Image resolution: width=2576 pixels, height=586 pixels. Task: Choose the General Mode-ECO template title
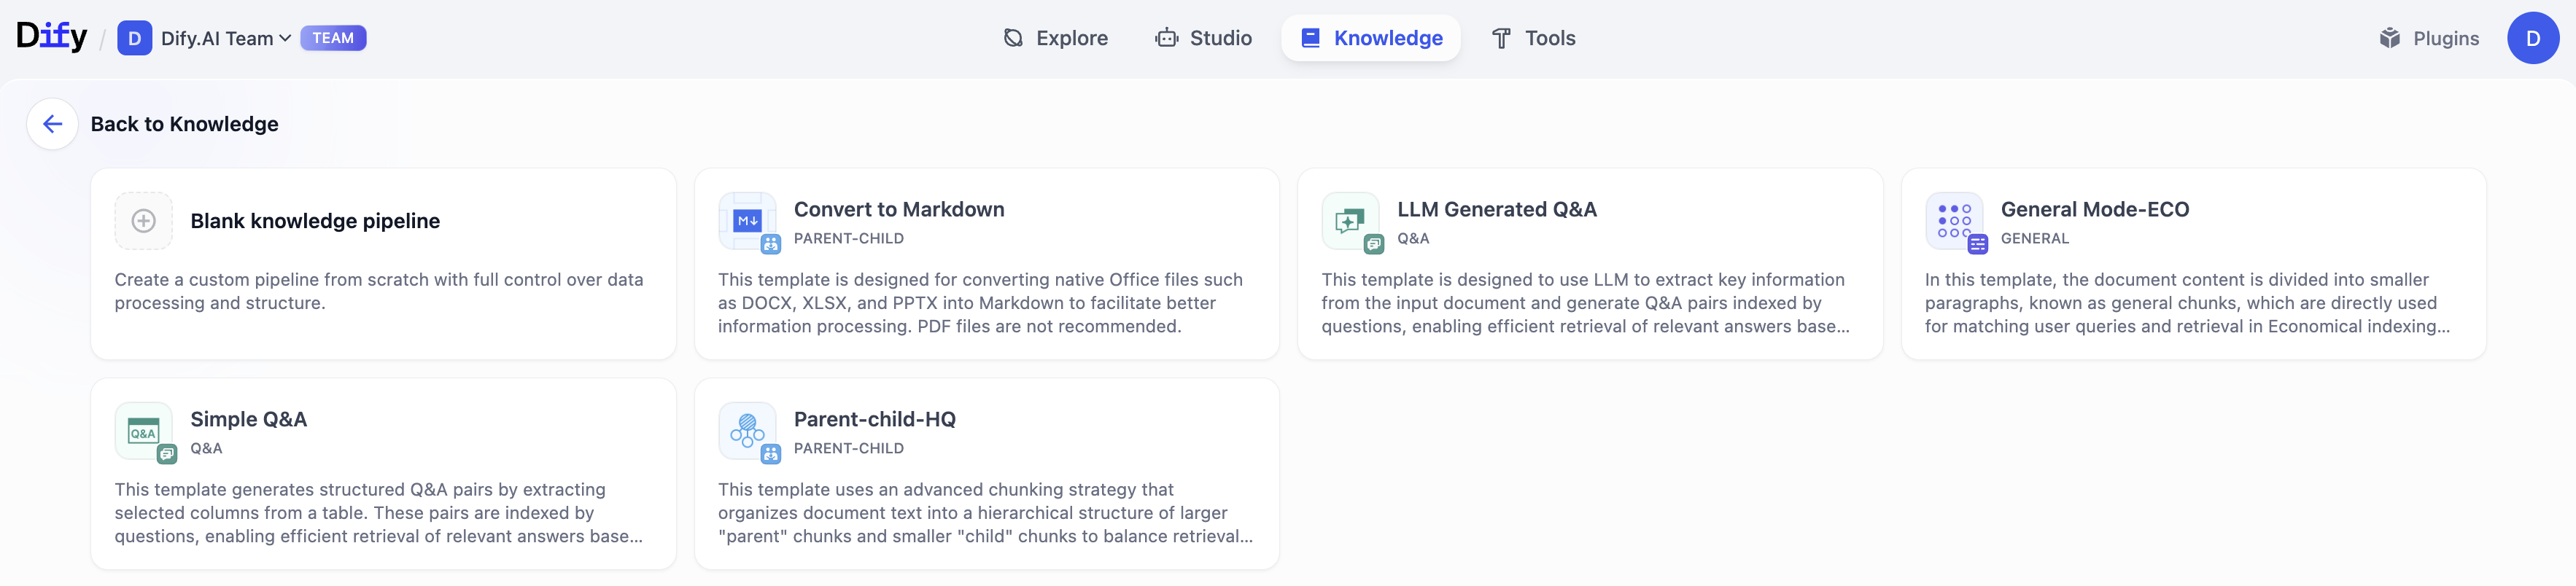pyautogui.click(x=2095, y=209)
